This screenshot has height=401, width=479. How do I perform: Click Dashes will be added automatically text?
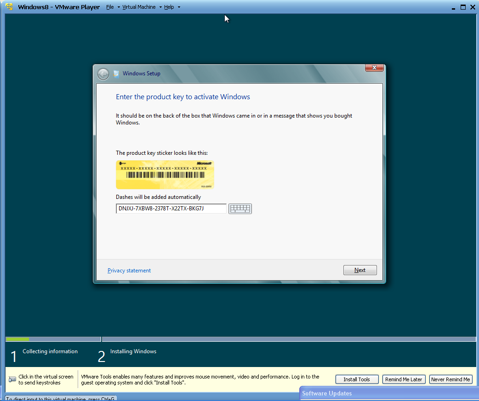point(158,197)
